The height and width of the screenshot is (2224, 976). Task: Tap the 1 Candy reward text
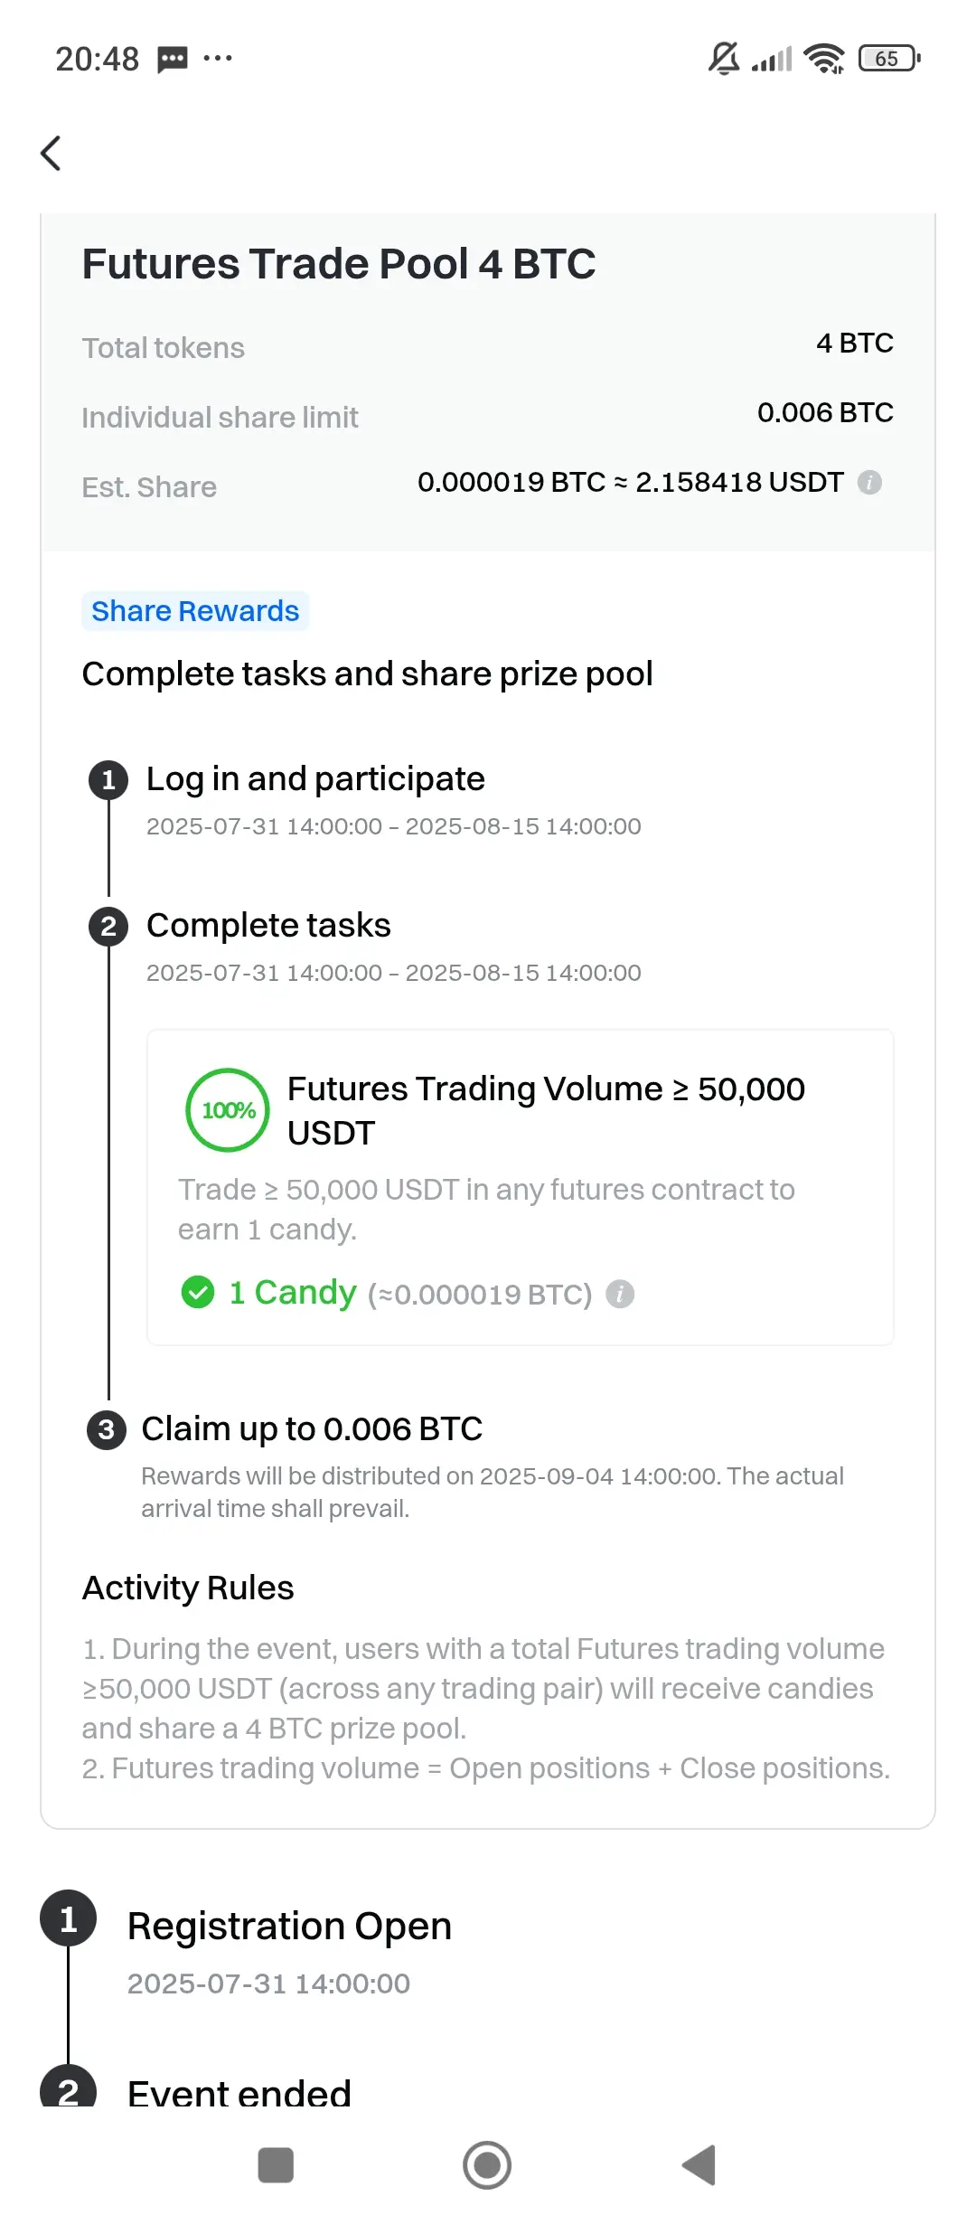point(293,1293)
